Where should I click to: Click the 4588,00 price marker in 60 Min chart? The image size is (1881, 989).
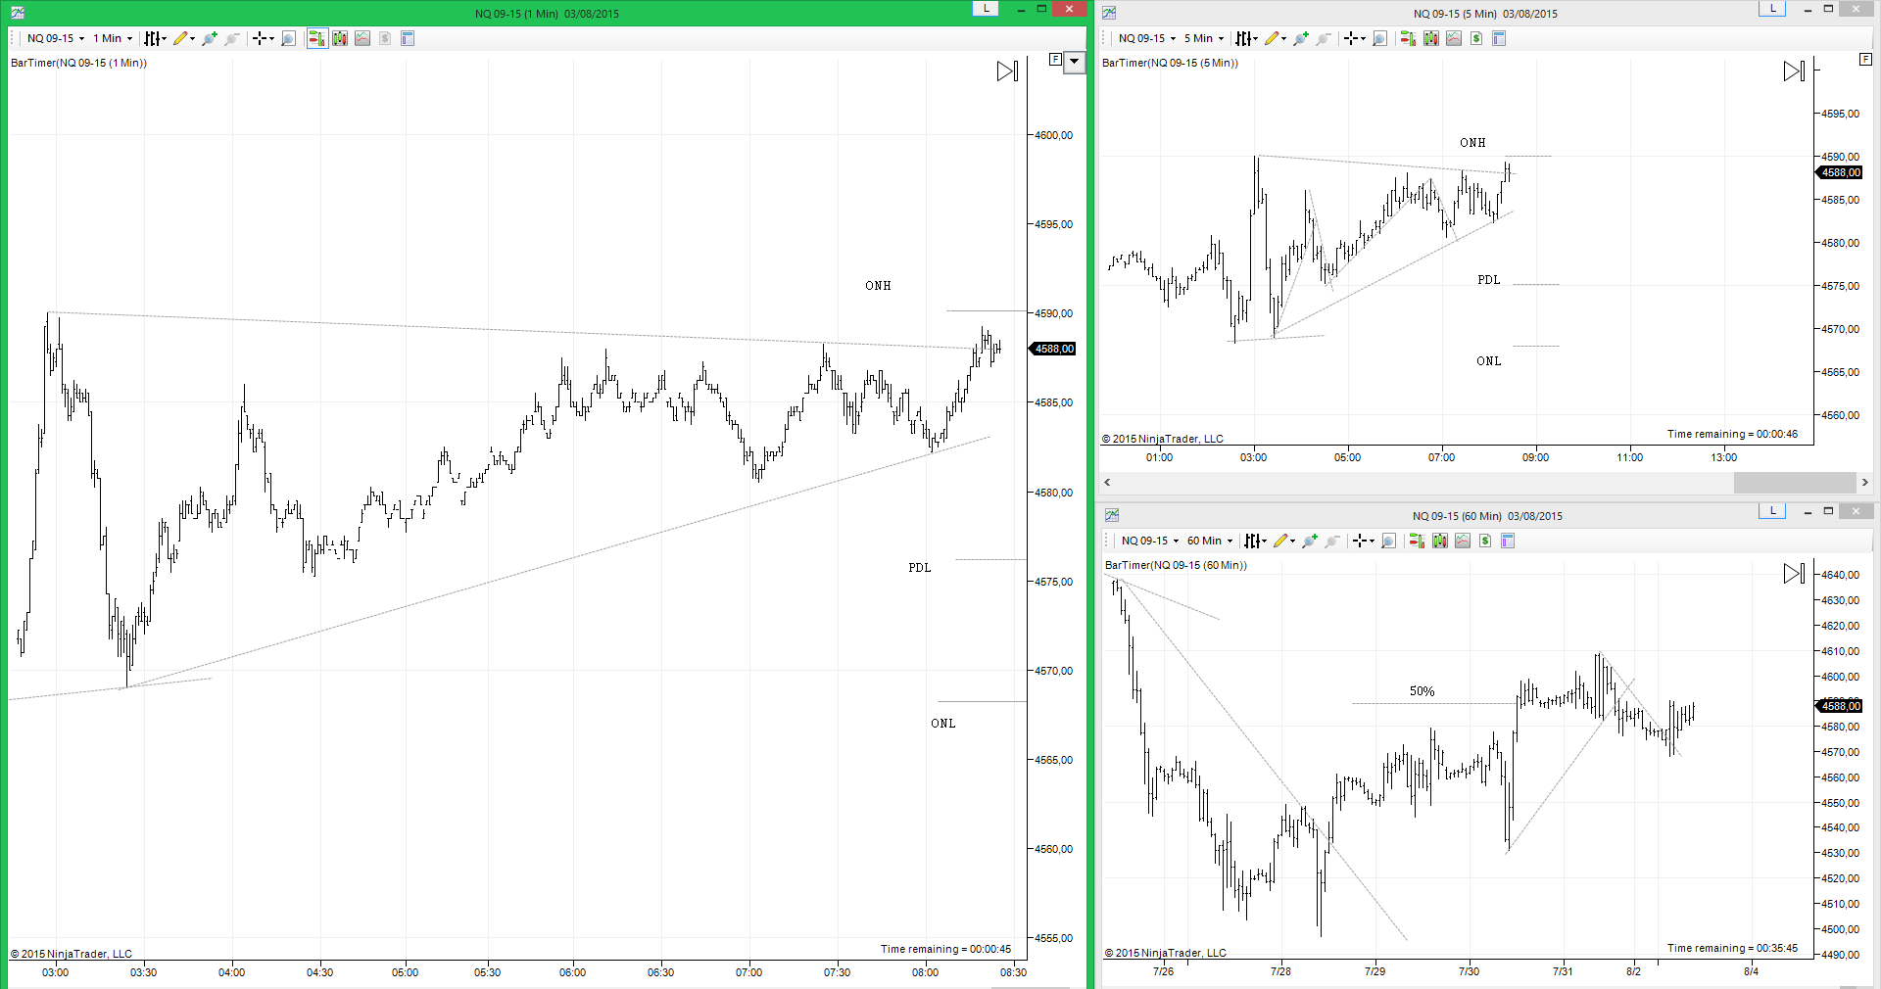pos(1840,706)
